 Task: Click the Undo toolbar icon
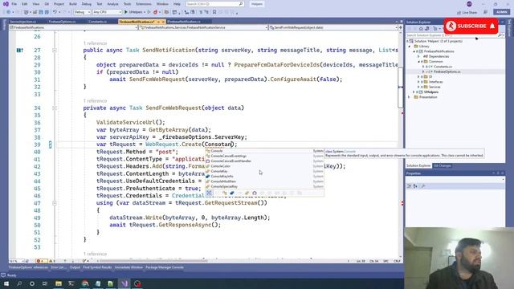click(55, 12)
